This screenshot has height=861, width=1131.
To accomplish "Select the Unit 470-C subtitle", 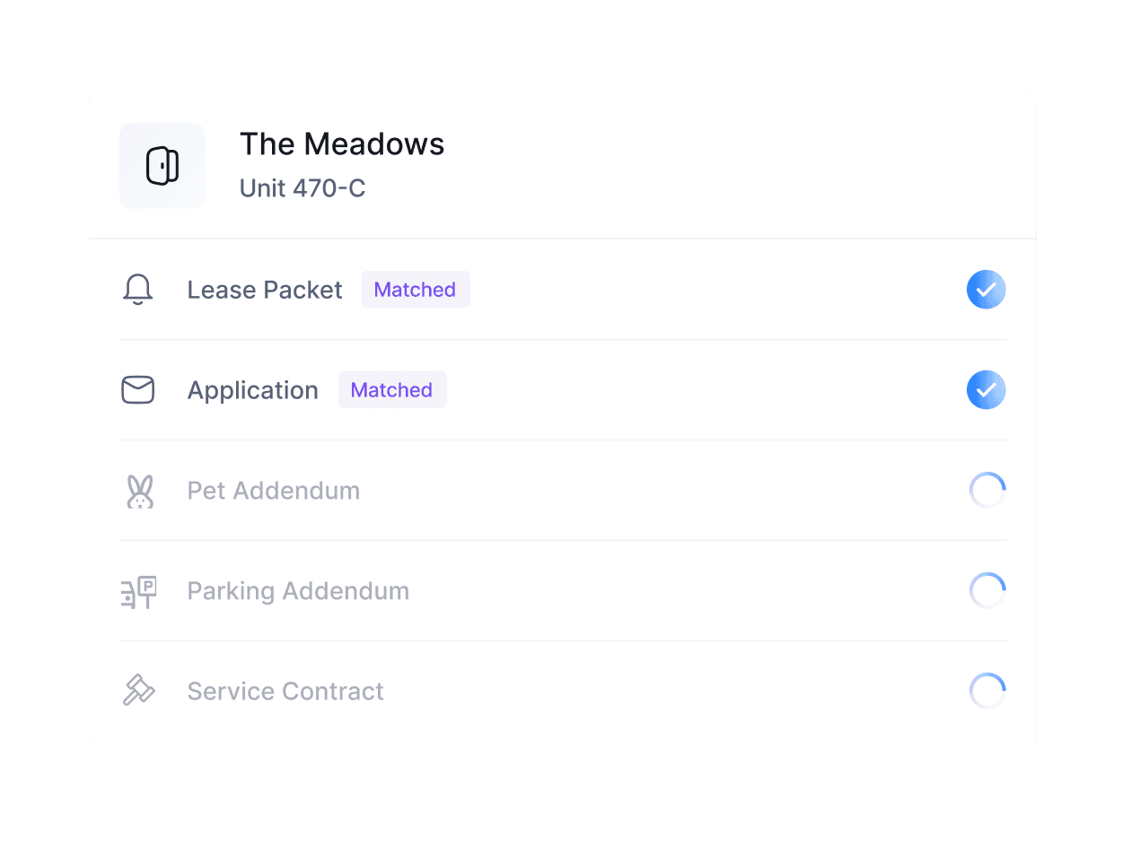I will 302,188.
